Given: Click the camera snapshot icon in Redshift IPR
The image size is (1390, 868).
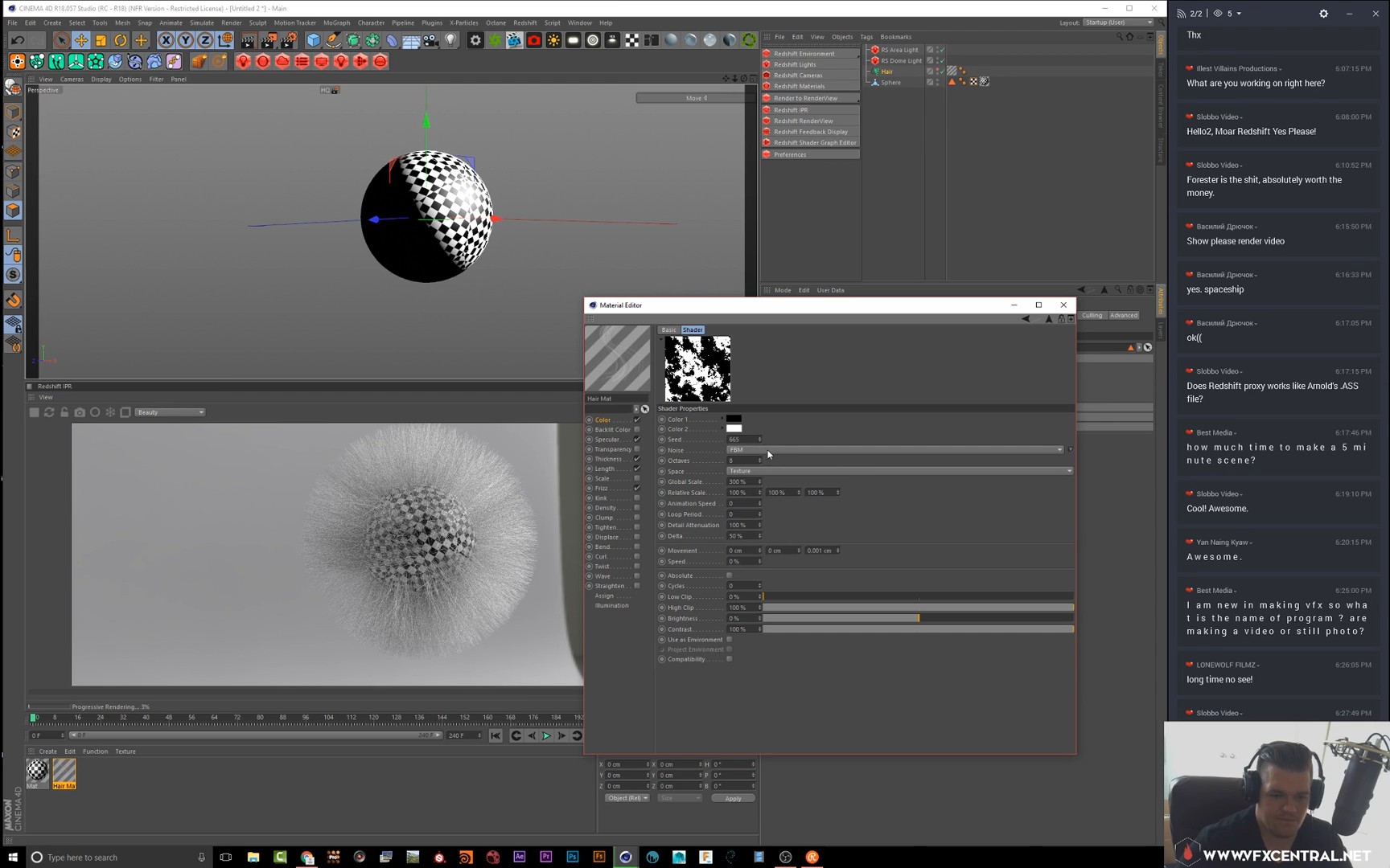Looking at the screenshot, I should (80, 412).
